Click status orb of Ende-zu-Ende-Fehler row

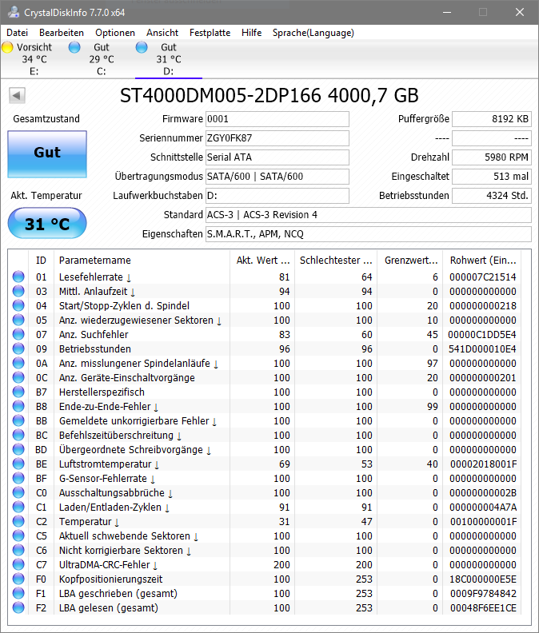(x=18, y=406)
